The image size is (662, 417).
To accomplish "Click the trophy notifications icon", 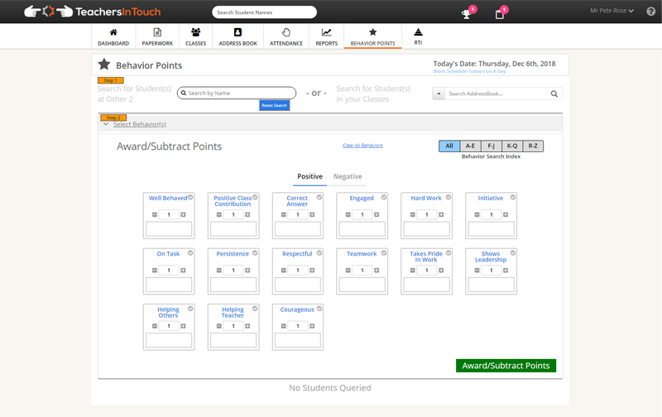I will (x=468, y=13).
